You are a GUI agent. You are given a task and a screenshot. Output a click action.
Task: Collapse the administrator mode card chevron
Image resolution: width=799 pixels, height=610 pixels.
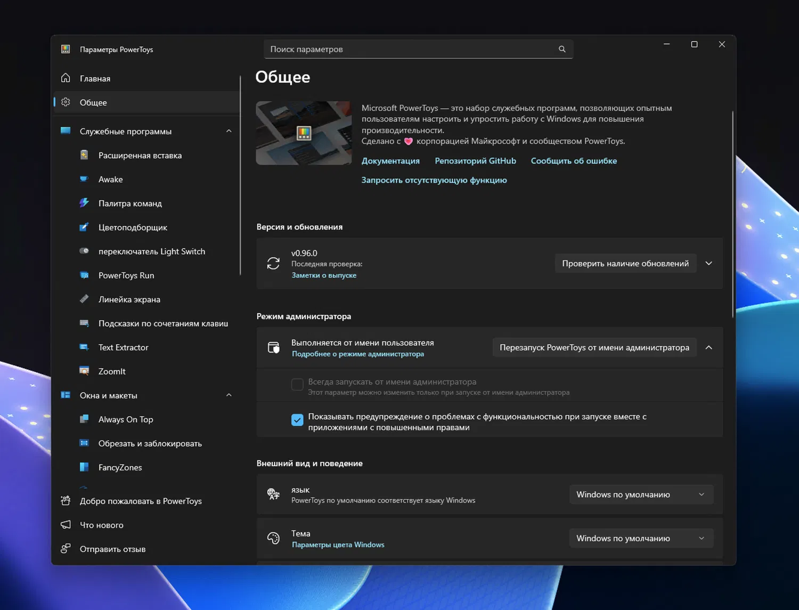pyautogui.click(x=709, y=347)
